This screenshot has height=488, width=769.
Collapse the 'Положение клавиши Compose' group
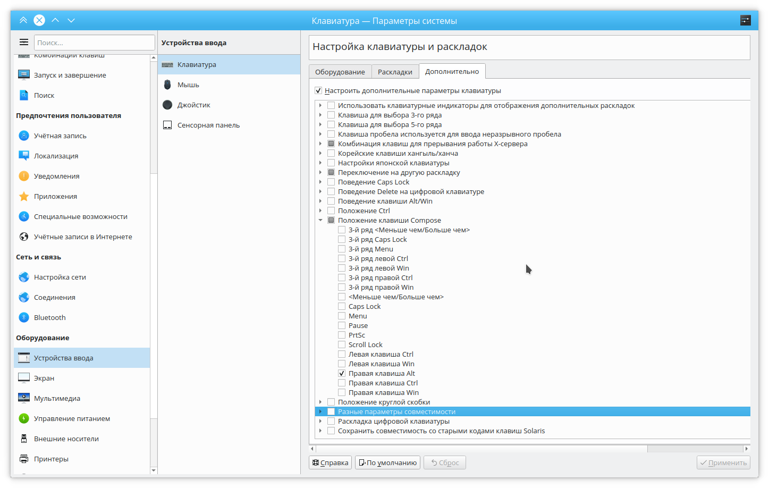tap(320, 220)
